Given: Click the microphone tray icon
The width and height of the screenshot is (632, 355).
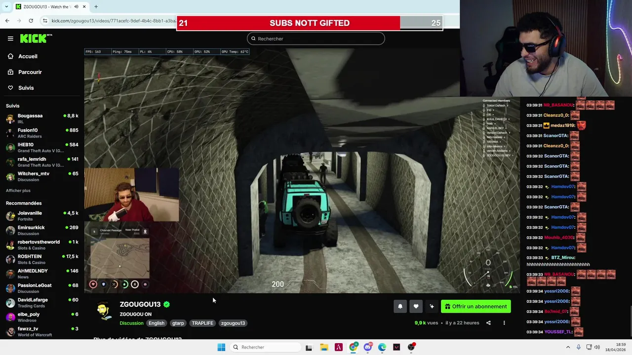Looking at the screenshot, I should (578, 347).
